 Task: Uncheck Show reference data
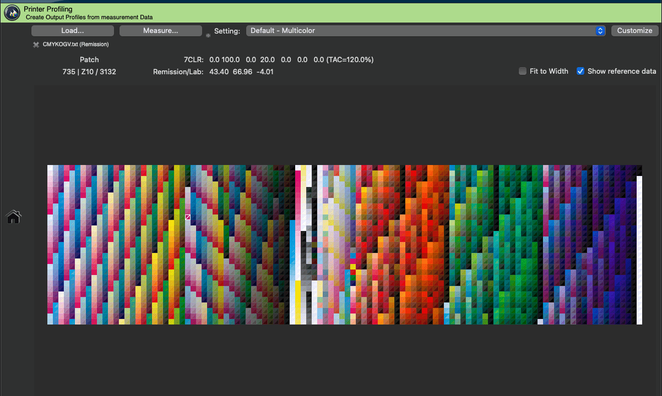click(x=580, y=71)
